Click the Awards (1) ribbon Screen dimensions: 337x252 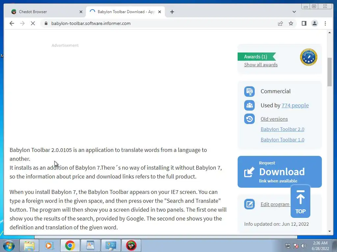(x=257, y=56)
